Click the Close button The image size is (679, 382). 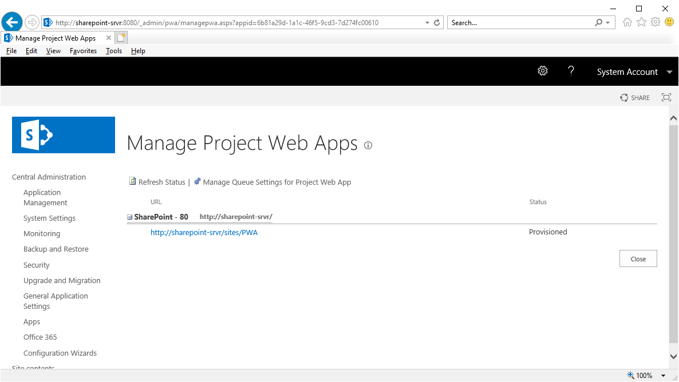(638, 258)
